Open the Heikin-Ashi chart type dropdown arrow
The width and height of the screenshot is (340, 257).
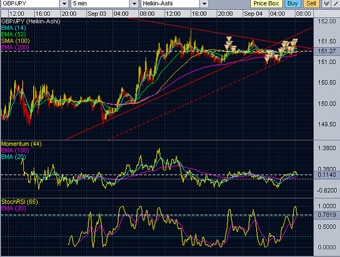(x=204, y=4)
